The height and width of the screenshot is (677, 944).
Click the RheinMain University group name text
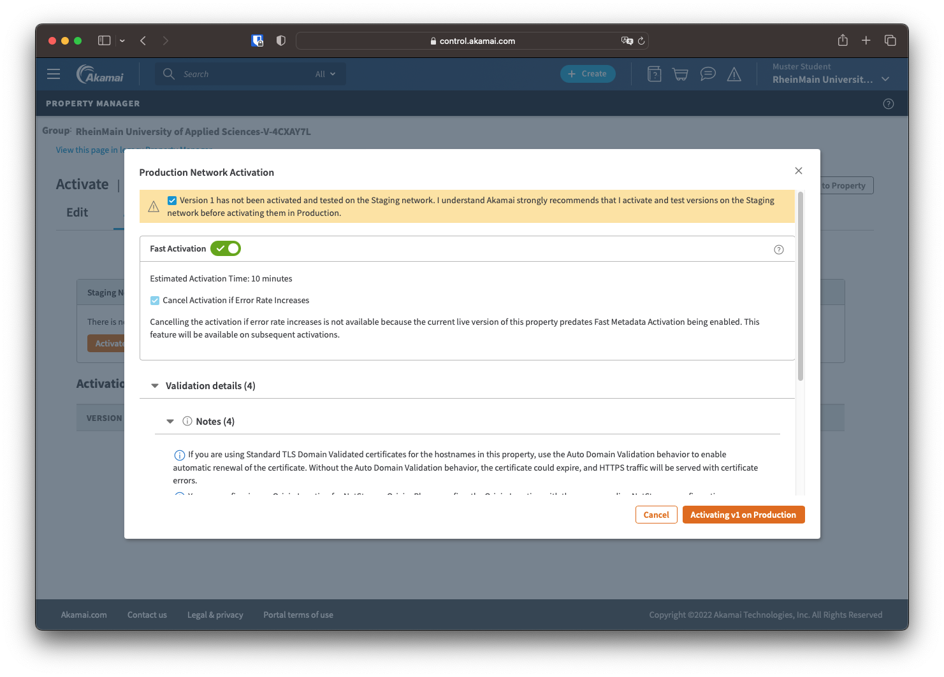tap(193, 132)
